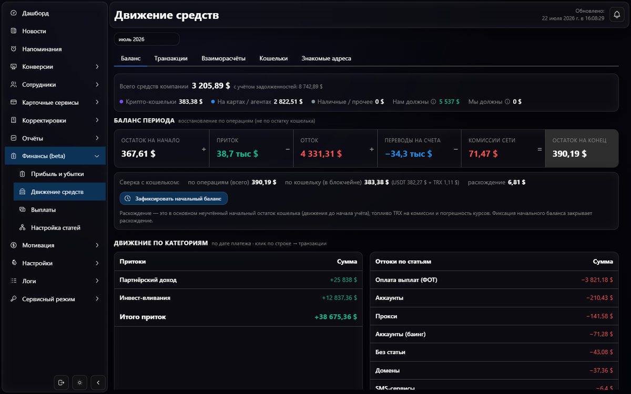The image size is (631, 394).
Task: Switch to the Кошельки tab
Action: pos(273,58)
